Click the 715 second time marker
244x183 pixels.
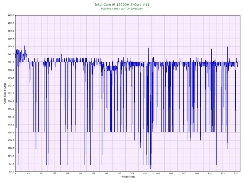(236, 174)
